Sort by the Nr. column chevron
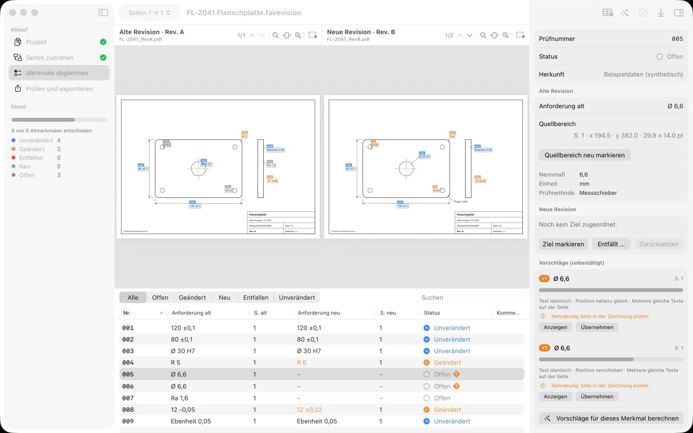 point(161,313)
